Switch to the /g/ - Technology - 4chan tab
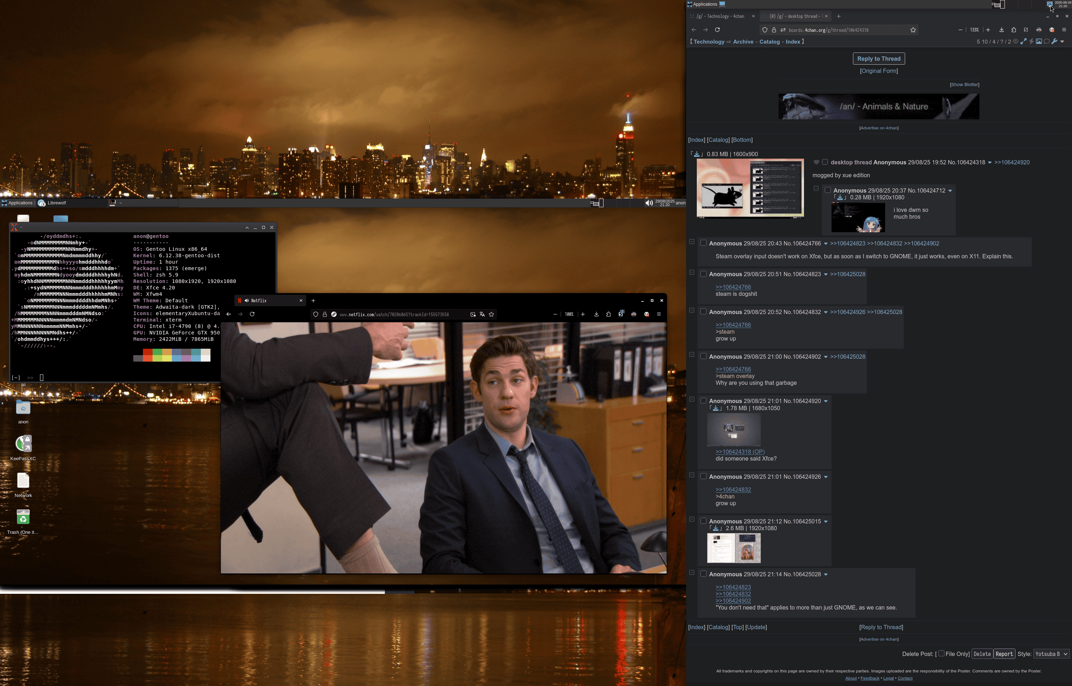 point(721,16)
